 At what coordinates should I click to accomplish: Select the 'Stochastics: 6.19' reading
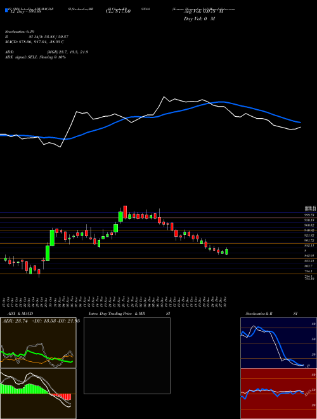coord(20,32)
